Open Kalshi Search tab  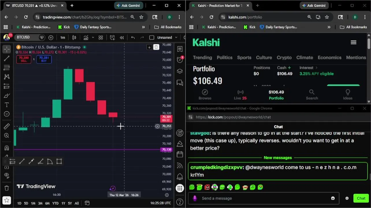312,94
